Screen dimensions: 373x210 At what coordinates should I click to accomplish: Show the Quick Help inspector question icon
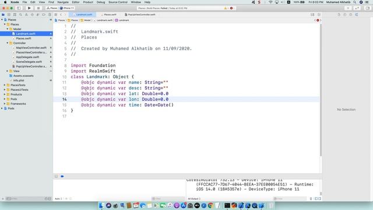tap(351, 15)
